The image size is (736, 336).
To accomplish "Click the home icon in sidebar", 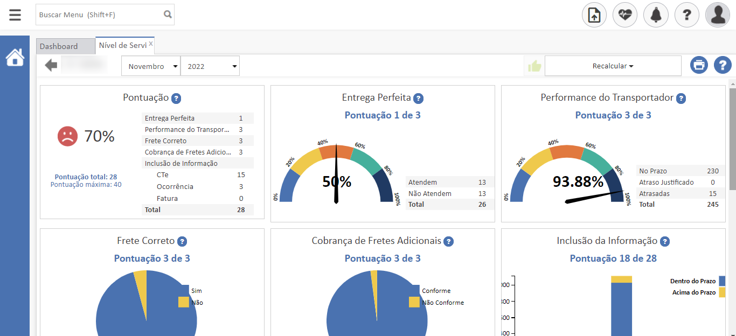I will coord(15,57).
